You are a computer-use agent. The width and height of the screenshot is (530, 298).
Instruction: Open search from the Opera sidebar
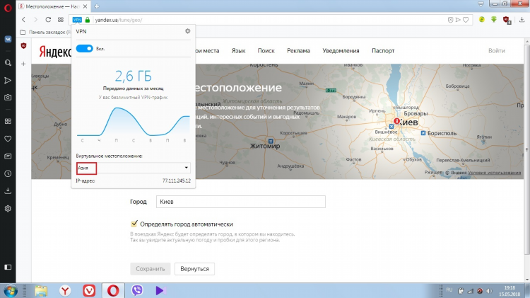click(8, 63)
